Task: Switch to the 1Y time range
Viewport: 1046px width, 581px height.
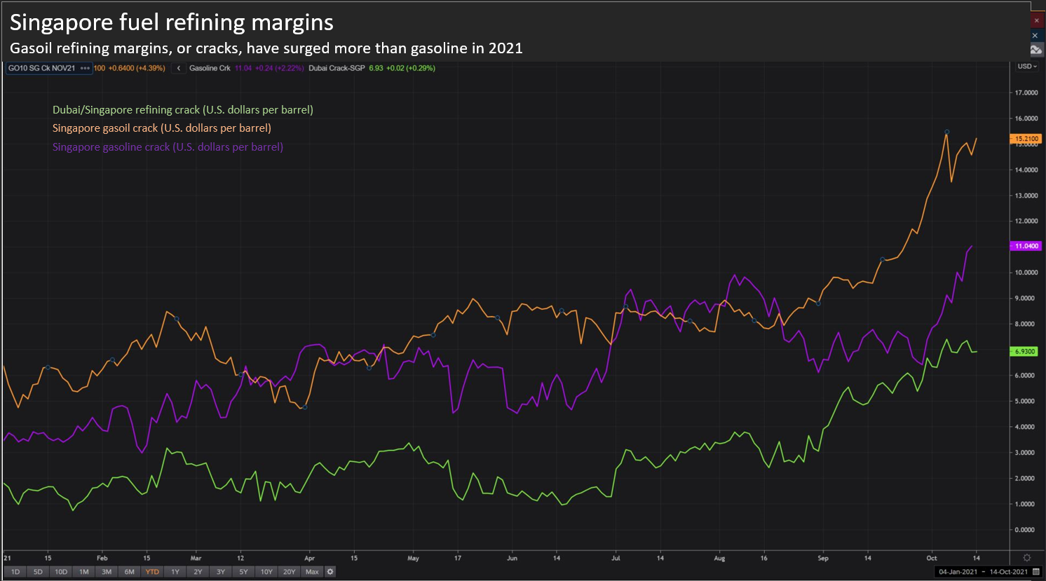Action: pyautogui.click(x=175, y=571)
